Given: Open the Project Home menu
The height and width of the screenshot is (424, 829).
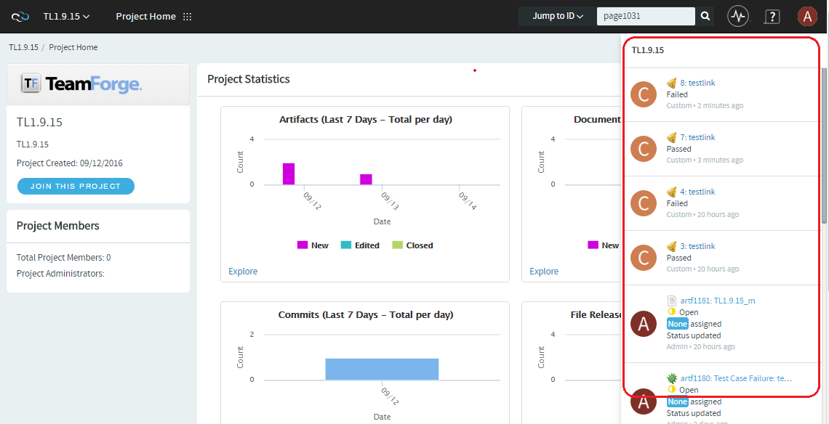Looking at the screenshot, I should point(146,17).
